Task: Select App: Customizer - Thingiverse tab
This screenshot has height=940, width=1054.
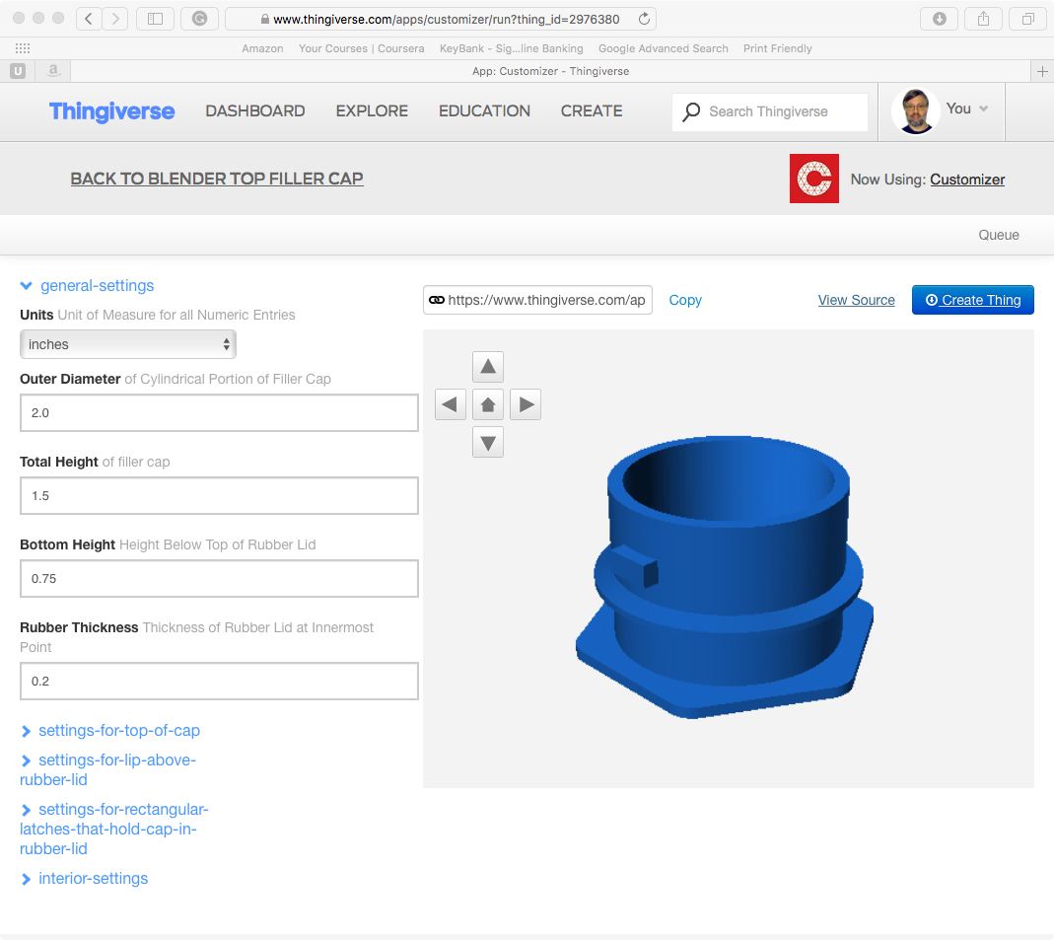Action: 550,71
